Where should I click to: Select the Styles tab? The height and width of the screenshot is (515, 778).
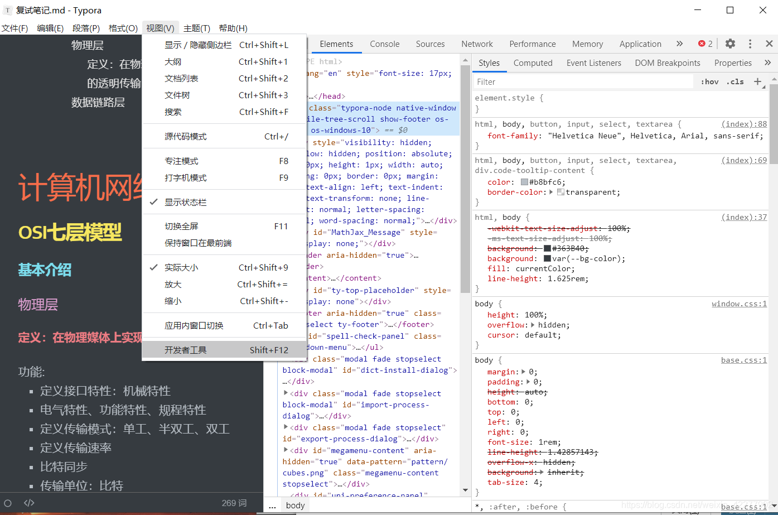pos(489,63)
